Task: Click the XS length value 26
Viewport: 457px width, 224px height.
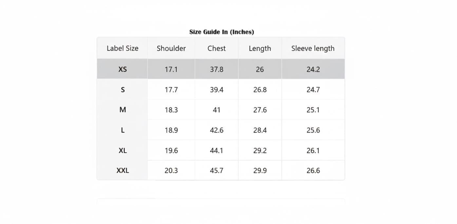Action: point(260,69)
